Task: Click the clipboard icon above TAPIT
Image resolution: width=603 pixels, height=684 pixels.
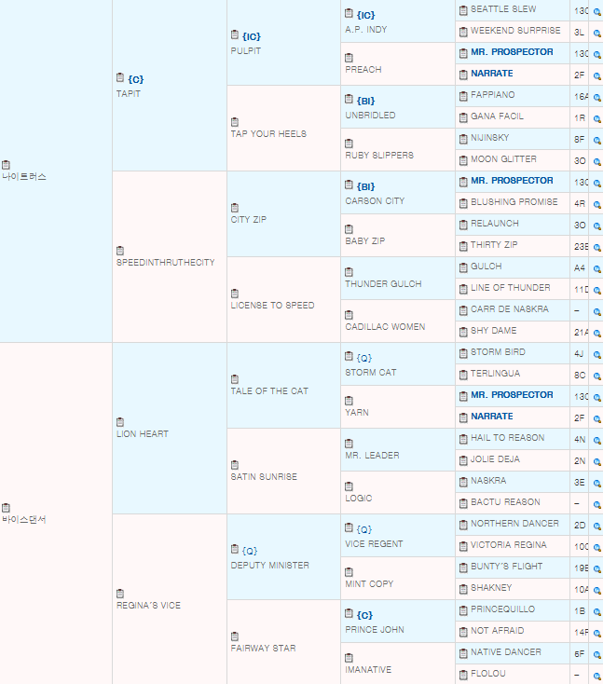Action: pos(120,77)
